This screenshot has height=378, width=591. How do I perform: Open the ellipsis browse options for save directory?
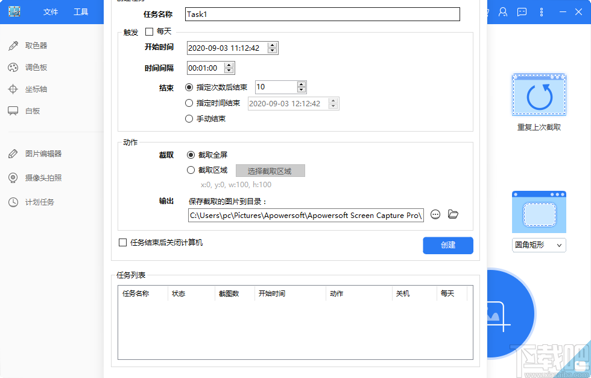tap(435, 214)
